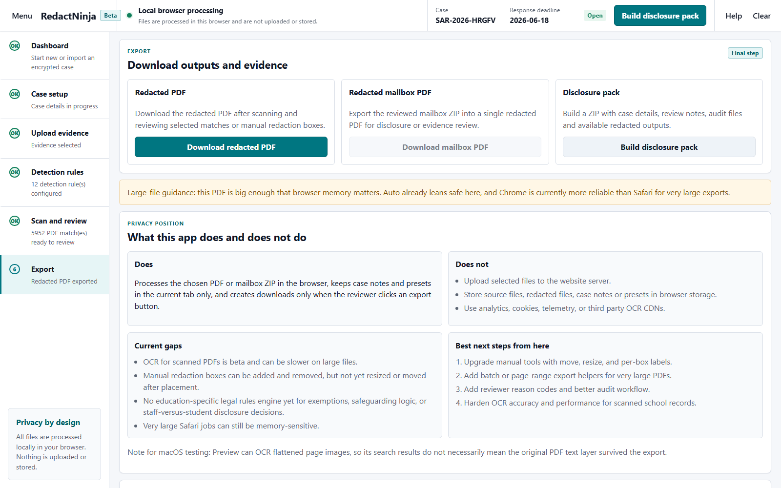Go to the Scan and review step

click(55, 231)
